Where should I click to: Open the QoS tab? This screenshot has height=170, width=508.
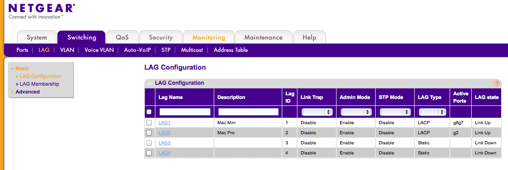point(122,37)
